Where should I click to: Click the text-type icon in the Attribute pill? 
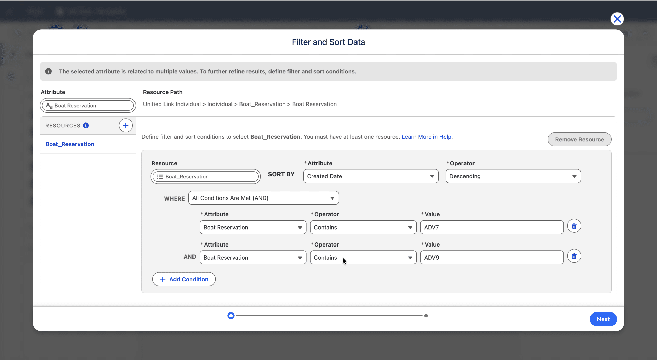[x=49, y=106]
